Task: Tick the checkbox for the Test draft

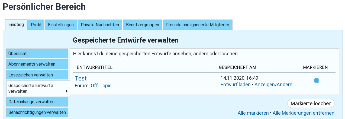Action: (317, 81)
